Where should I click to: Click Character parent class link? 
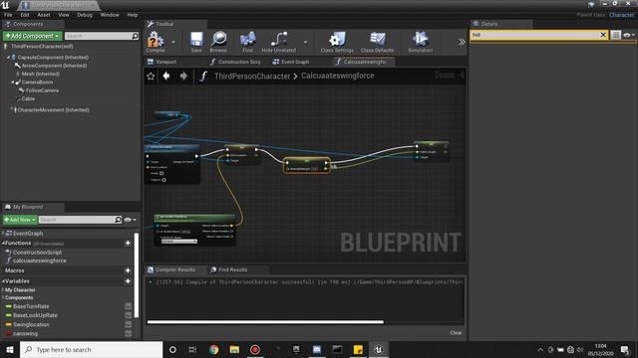(x=621, y=15)
